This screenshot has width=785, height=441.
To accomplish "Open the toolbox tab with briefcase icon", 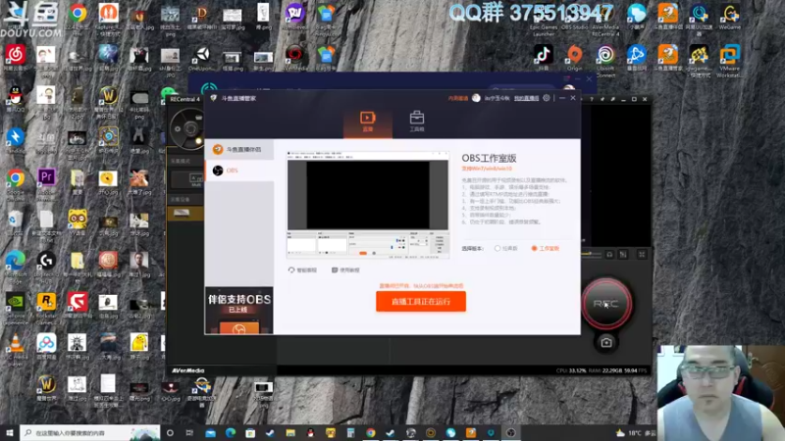I will click(416, 122).
